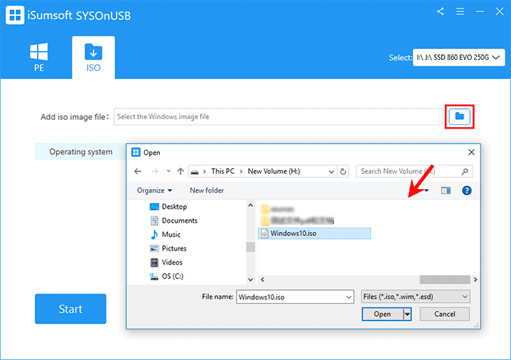Go up one folder level
Screen dimensions: 511x360
click(180, 171)
